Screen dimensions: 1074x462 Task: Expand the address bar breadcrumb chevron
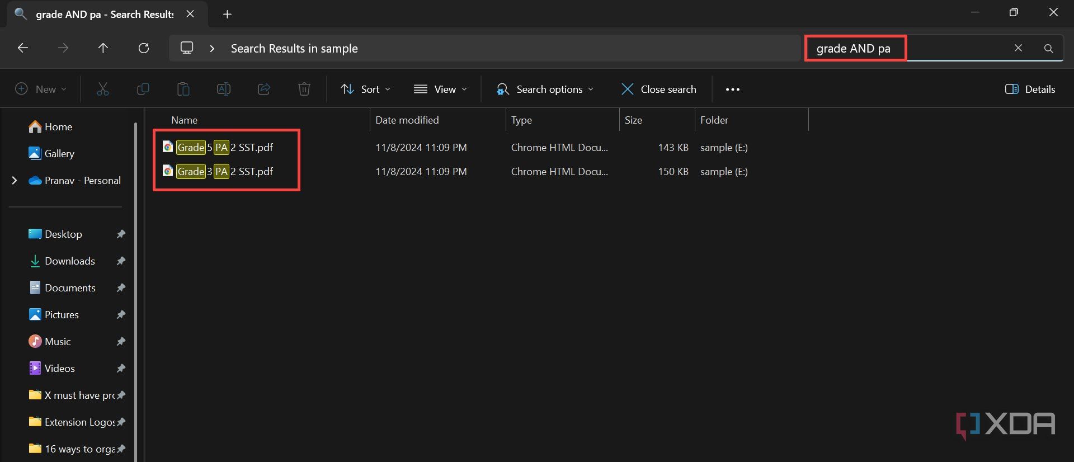pos(212,49)
